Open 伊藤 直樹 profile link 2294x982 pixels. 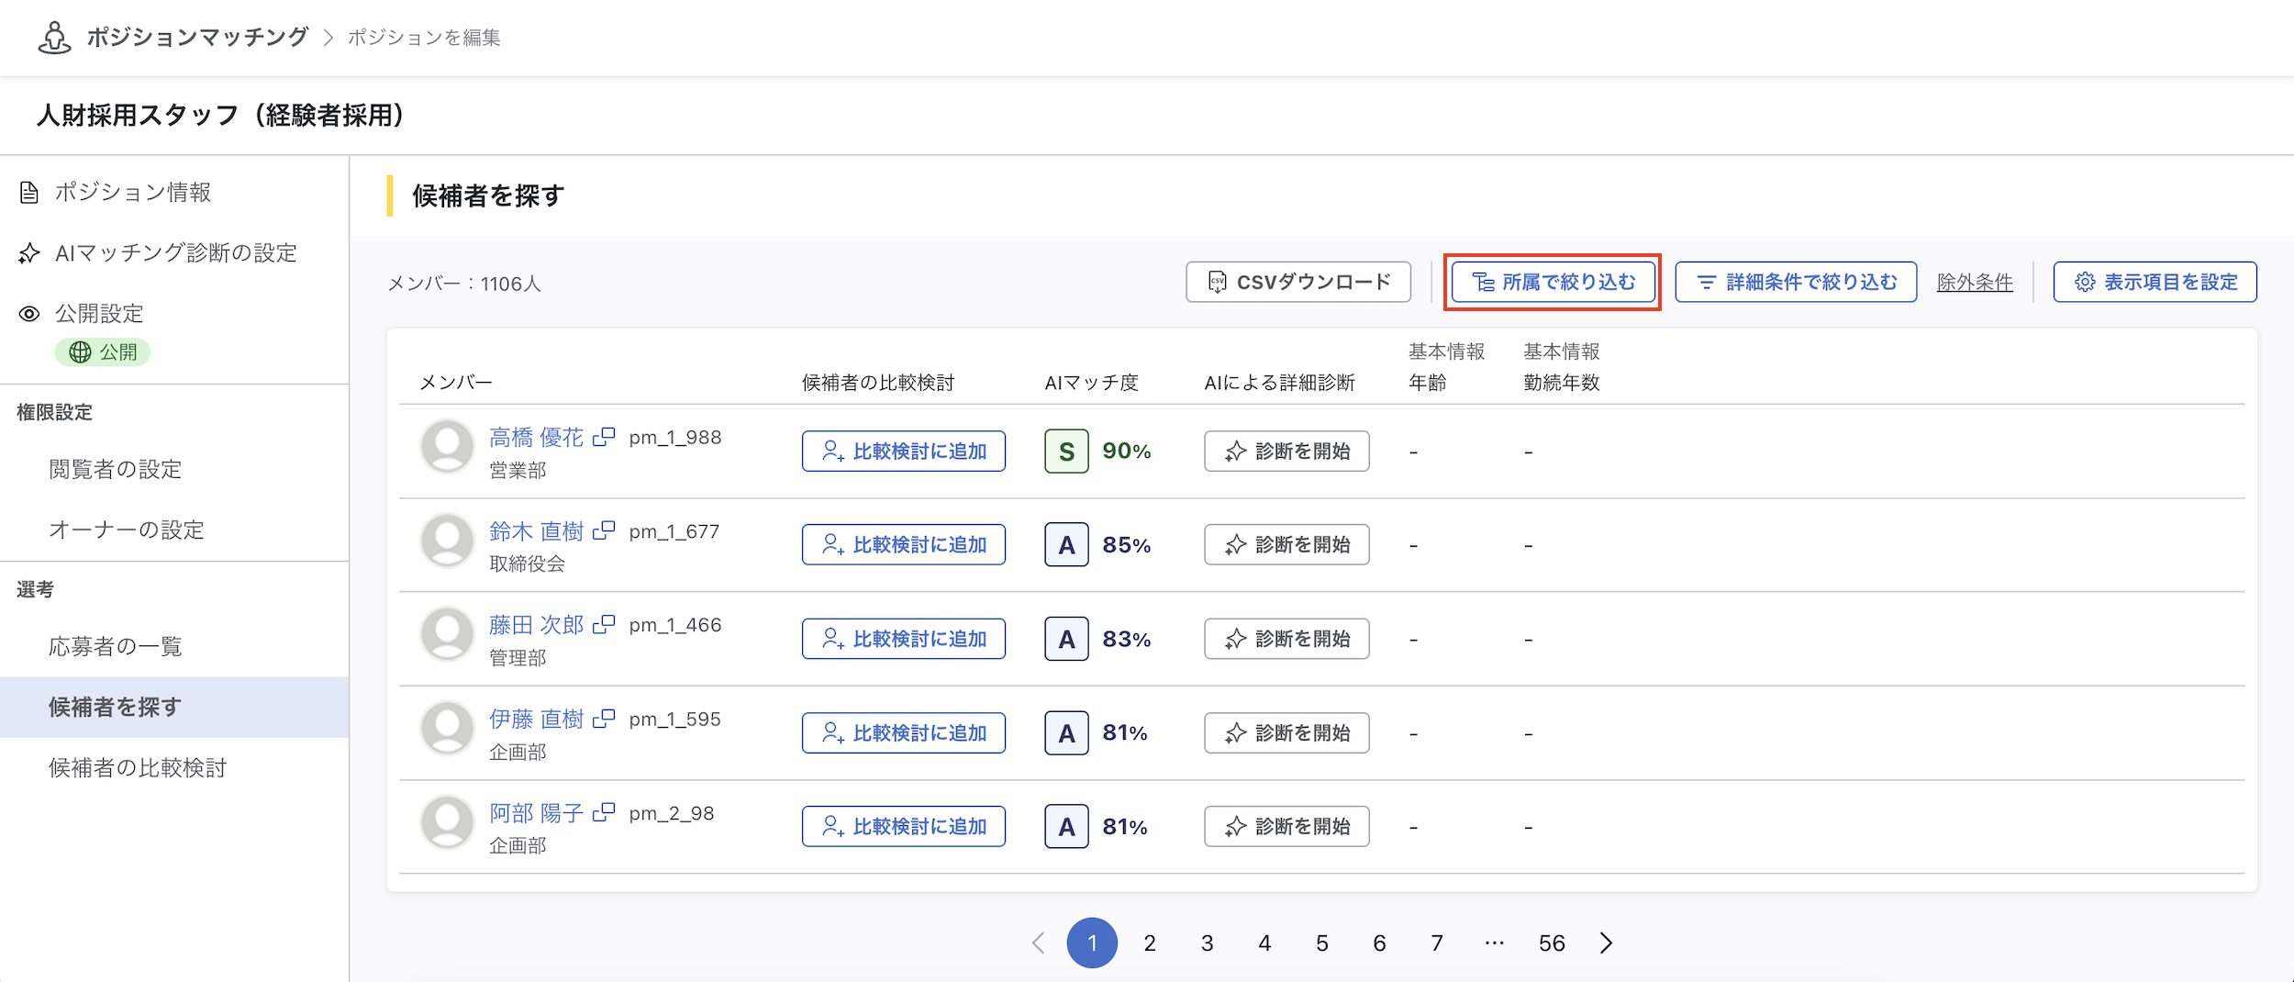[x=536, y=720]
